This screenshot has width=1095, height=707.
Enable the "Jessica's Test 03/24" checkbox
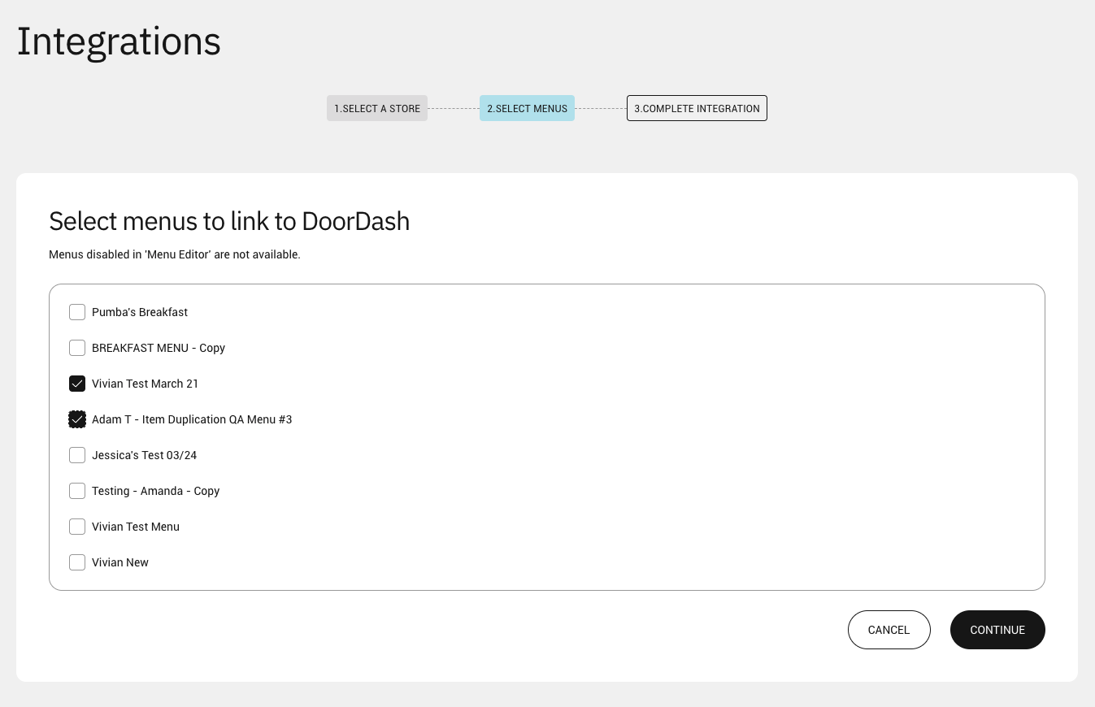click(x=76, y=455)
